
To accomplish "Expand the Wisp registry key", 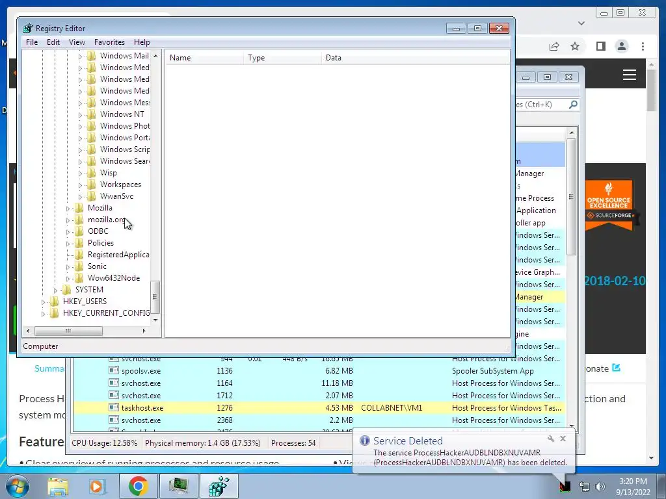I will click(80, 173).
